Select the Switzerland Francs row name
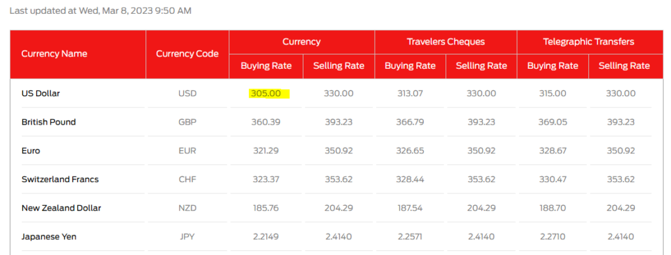The height and width of the screenshot is (255, 671). pyautogui.click(x=60, y=179)
